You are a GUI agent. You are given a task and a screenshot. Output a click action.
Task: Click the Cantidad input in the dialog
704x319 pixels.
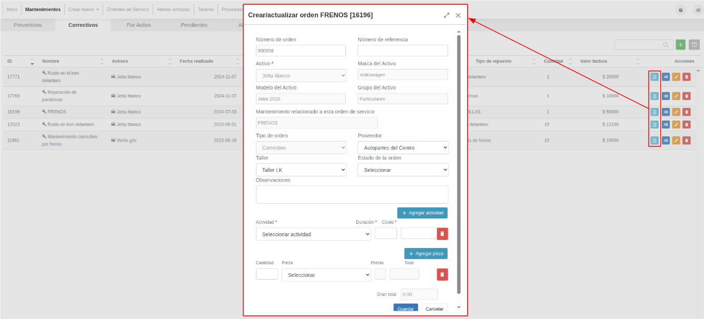267,274
